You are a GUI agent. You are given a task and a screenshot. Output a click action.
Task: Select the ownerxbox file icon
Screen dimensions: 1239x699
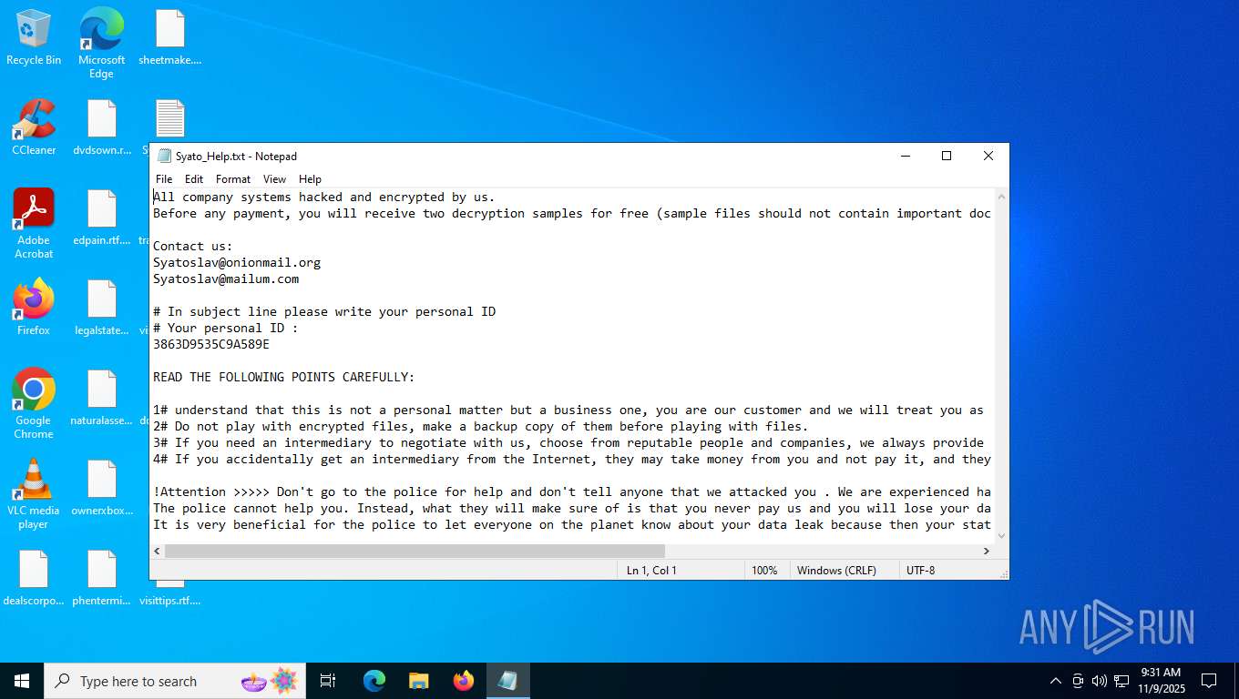point(102,488)
